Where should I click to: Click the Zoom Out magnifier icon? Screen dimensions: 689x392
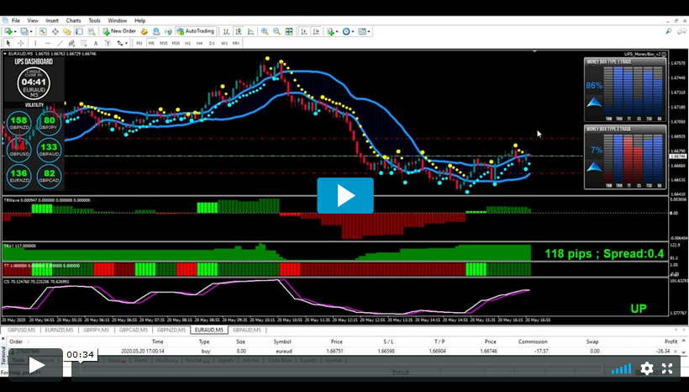[276, 31]
